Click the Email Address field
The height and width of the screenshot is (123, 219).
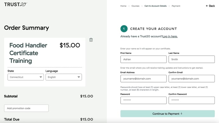coord(144,79)
